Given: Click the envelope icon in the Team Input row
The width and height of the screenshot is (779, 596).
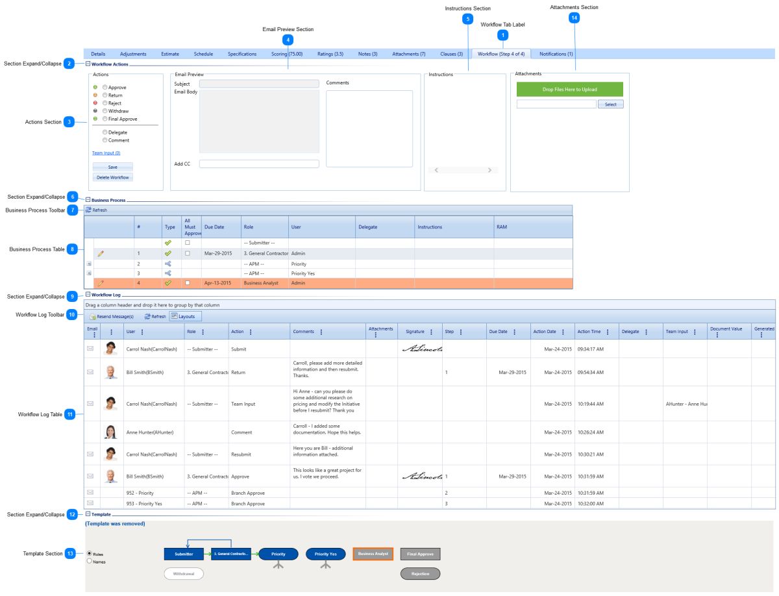Looking at the screenshot, I should coord(90,403).
